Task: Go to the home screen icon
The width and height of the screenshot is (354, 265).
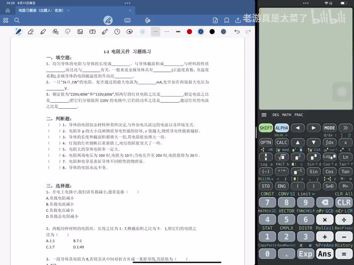Action: click(x=8, y=10)
